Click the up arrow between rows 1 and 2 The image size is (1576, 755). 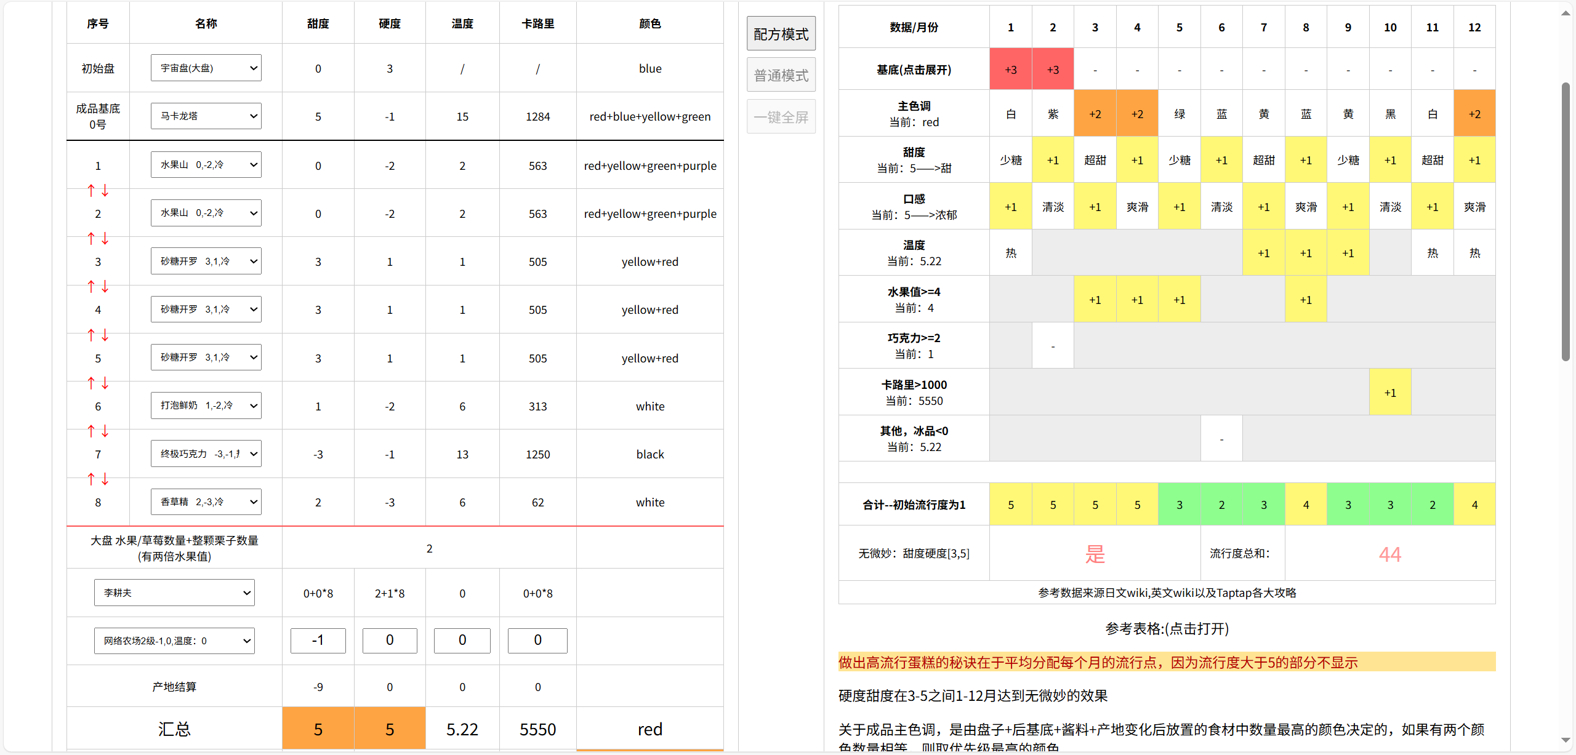(91, 191)
